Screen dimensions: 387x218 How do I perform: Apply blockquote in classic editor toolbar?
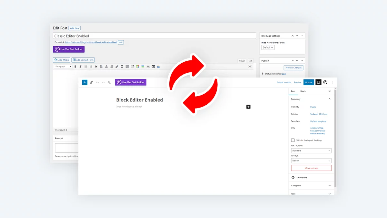pos(96,67)
